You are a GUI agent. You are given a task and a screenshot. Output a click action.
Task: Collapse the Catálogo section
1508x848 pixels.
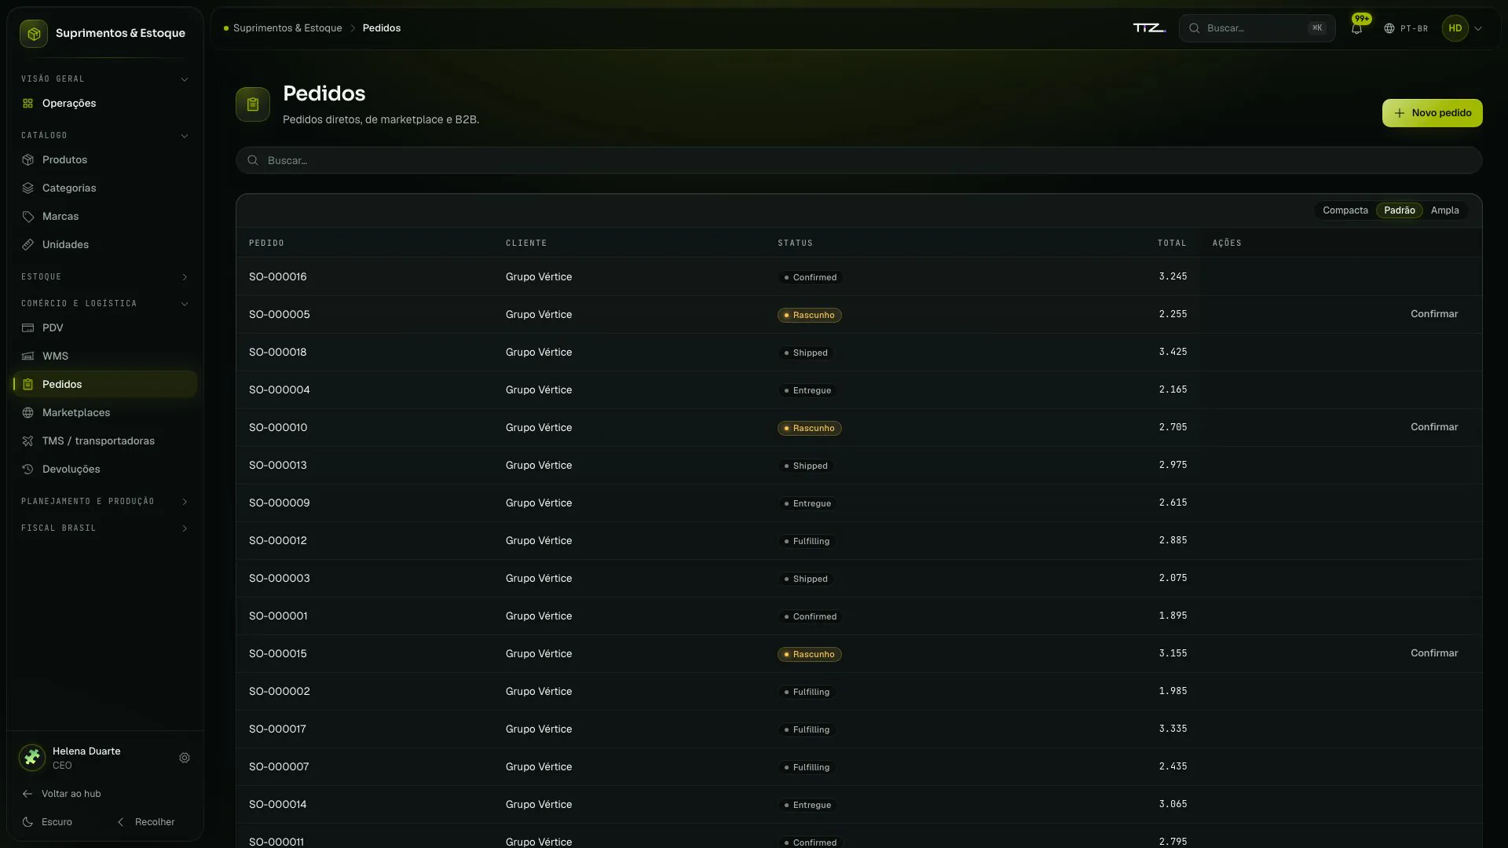click(104, 136)
